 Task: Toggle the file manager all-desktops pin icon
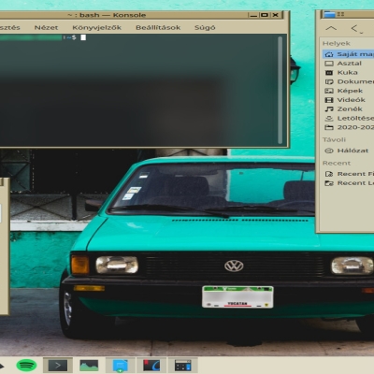340,14
